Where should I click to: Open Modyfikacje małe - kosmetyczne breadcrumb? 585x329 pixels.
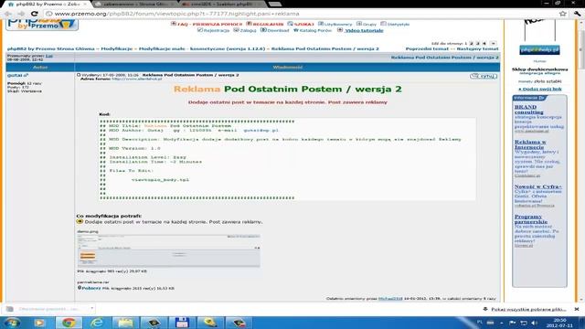click(x=202, y=48)
